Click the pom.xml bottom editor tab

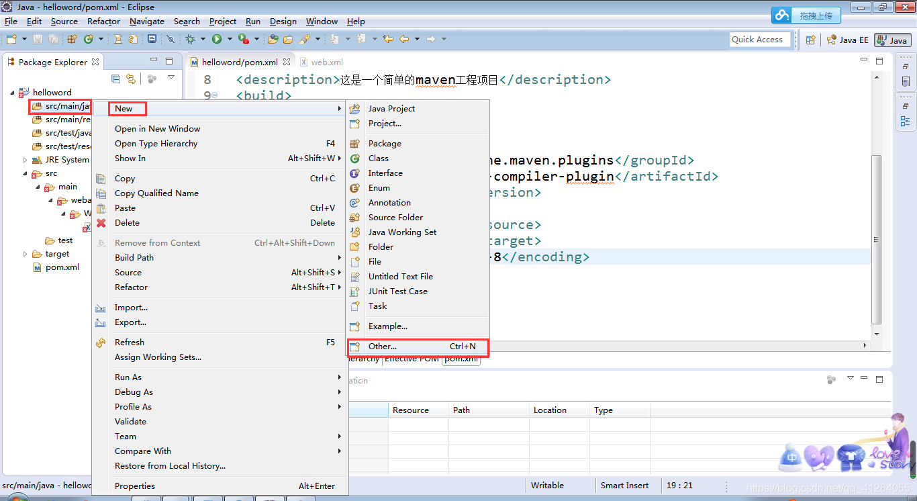(461, 359)
